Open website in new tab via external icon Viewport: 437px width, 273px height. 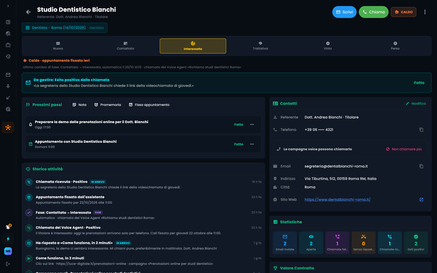click(x=421, y=200)
